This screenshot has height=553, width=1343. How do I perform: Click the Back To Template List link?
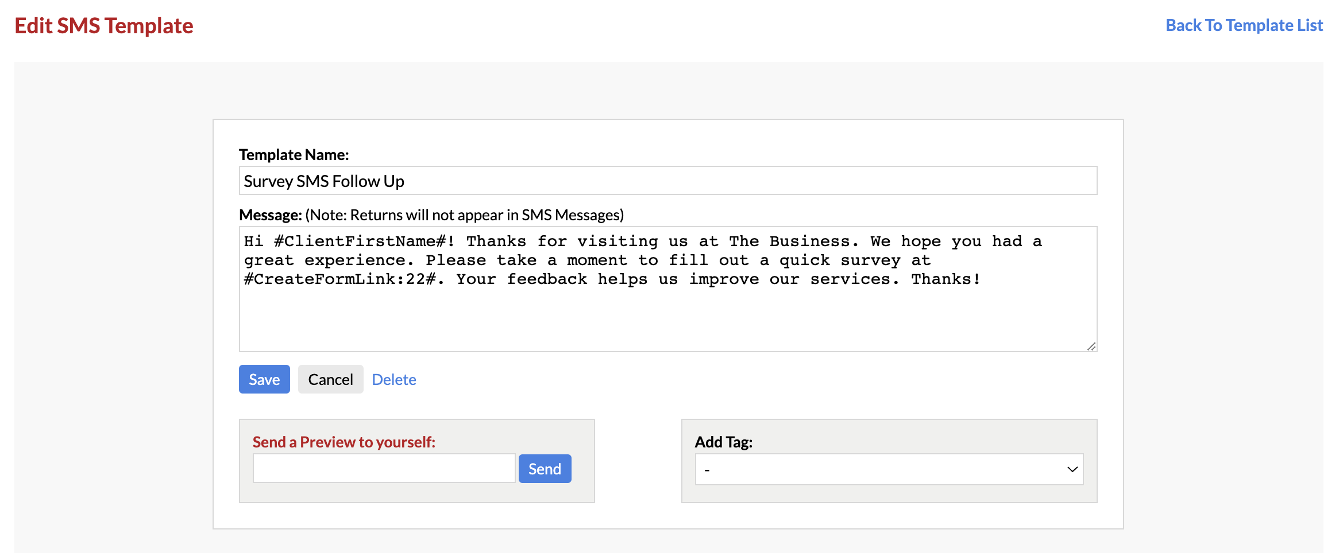1244,25
